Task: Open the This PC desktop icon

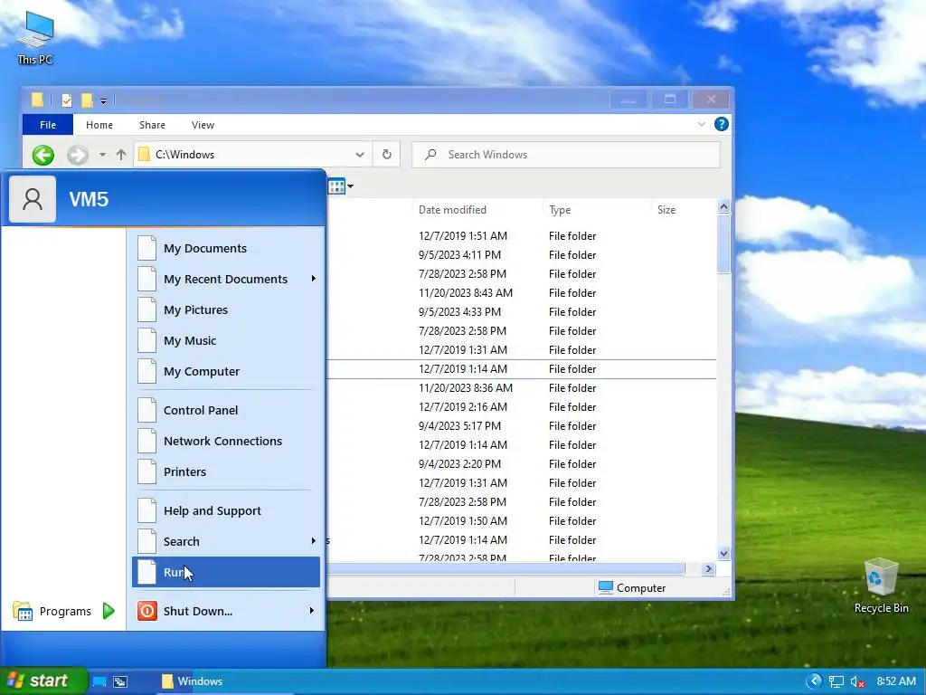Action: (x=35, y=38)
